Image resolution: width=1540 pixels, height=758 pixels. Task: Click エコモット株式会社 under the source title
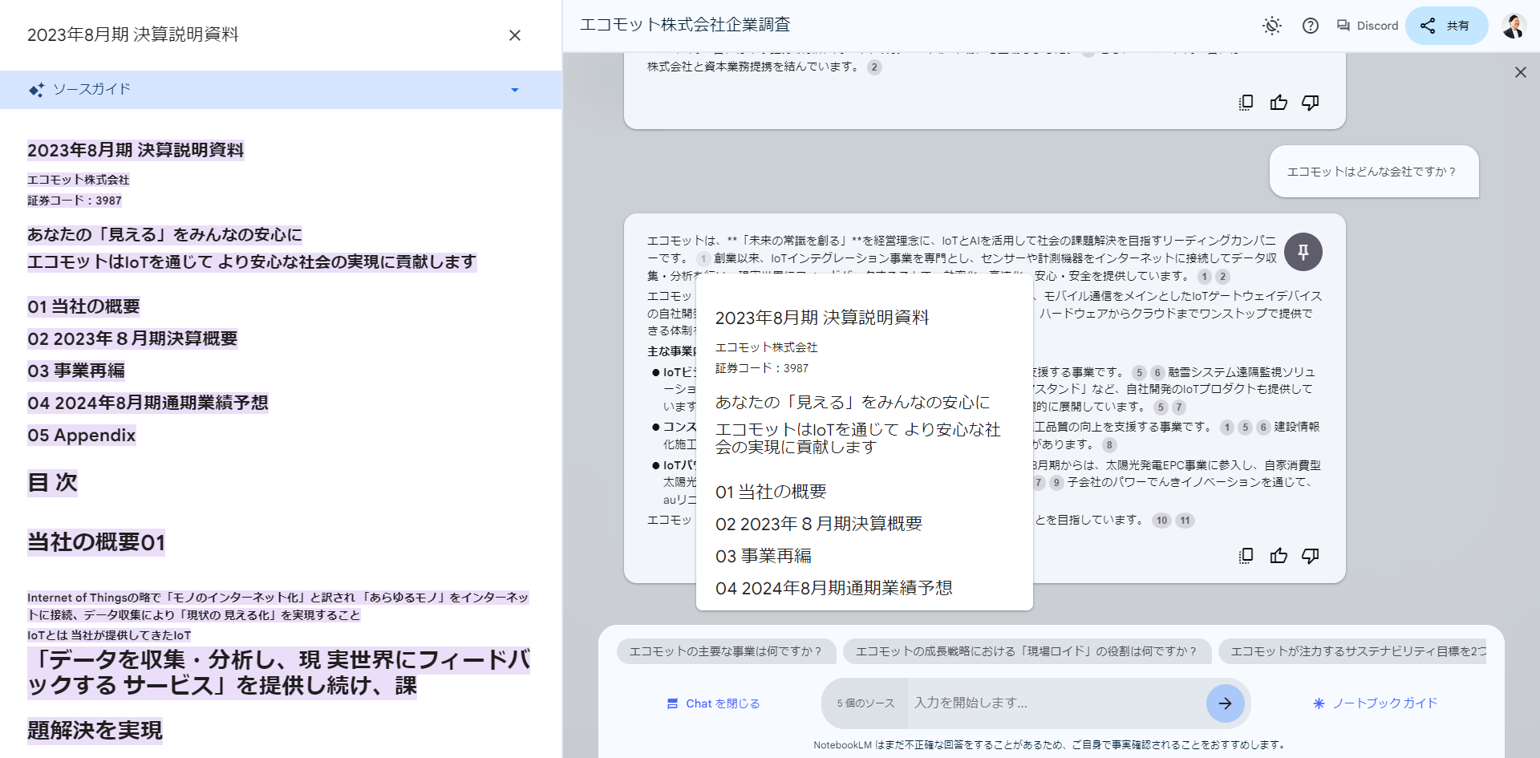coord(79,180)
